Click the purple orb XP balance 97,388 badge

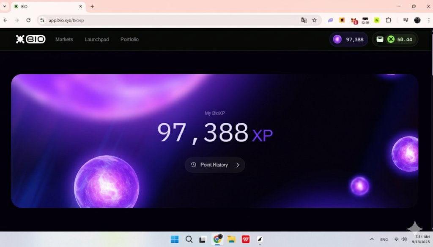point(348,39)
